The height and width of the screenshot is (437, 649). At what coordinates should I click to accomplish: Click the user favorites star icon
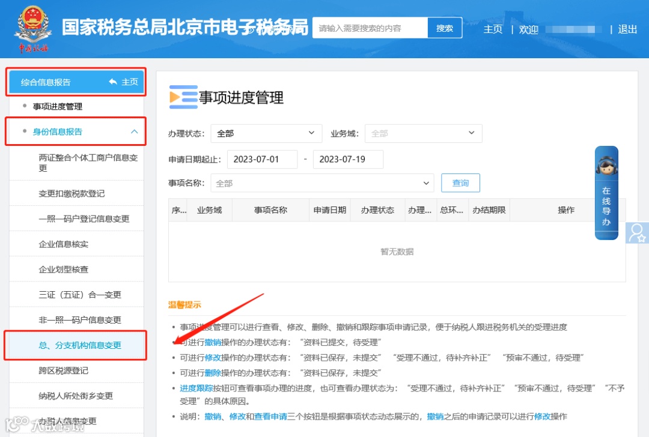(x=637, y=233)
